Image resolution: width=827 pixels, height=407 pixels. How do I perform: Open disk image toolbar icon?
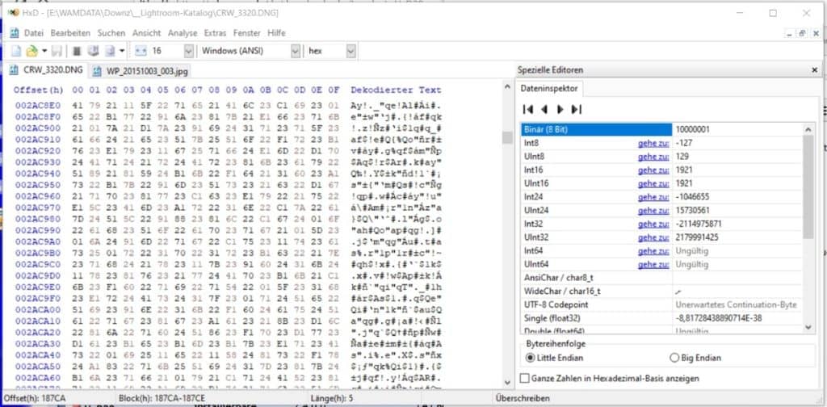pyautogui.click(x=110, y=51)
